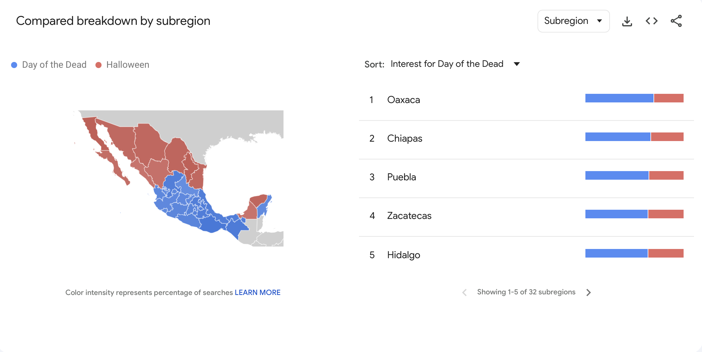Select Oaxaca in the ranked list
The image size is (702, 352).
[x=403, y=100]
